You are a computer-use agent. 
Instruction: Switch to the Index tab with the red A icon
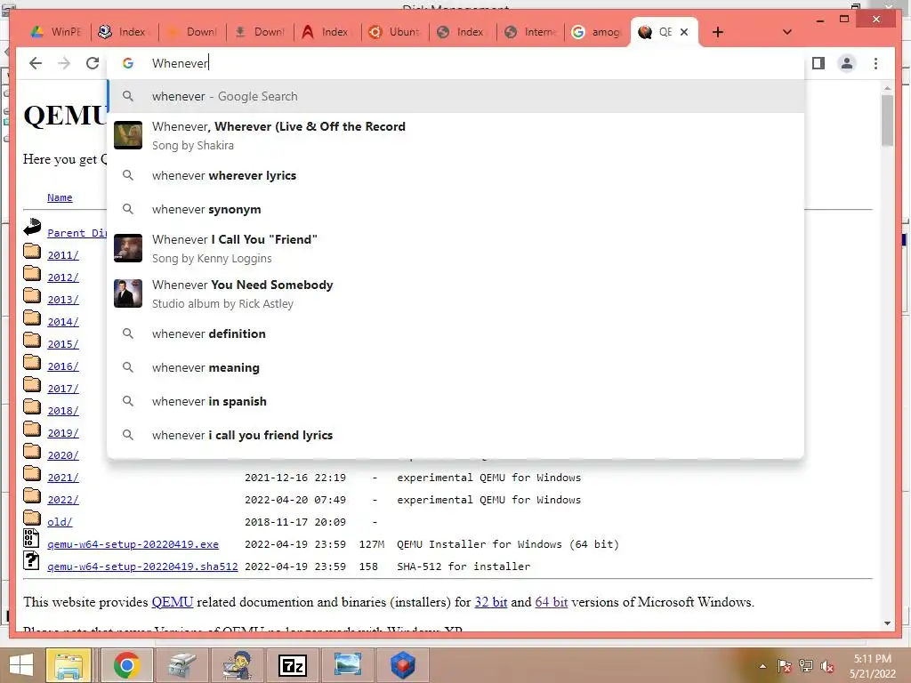click(x=327, y=32)
